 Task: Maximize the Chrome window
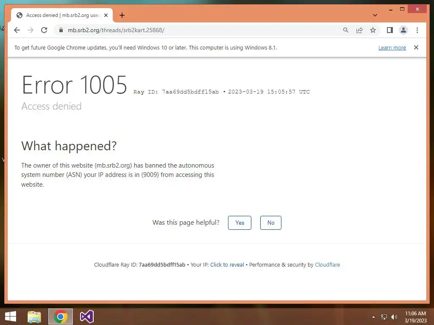402,9
